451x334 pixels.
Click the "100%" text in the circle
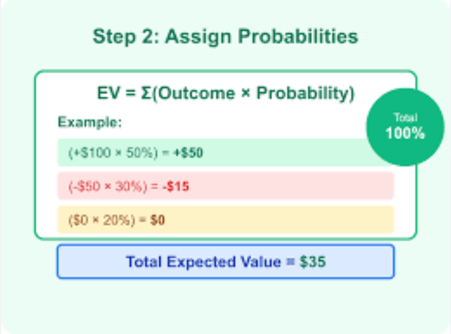[x=405, y=133]
